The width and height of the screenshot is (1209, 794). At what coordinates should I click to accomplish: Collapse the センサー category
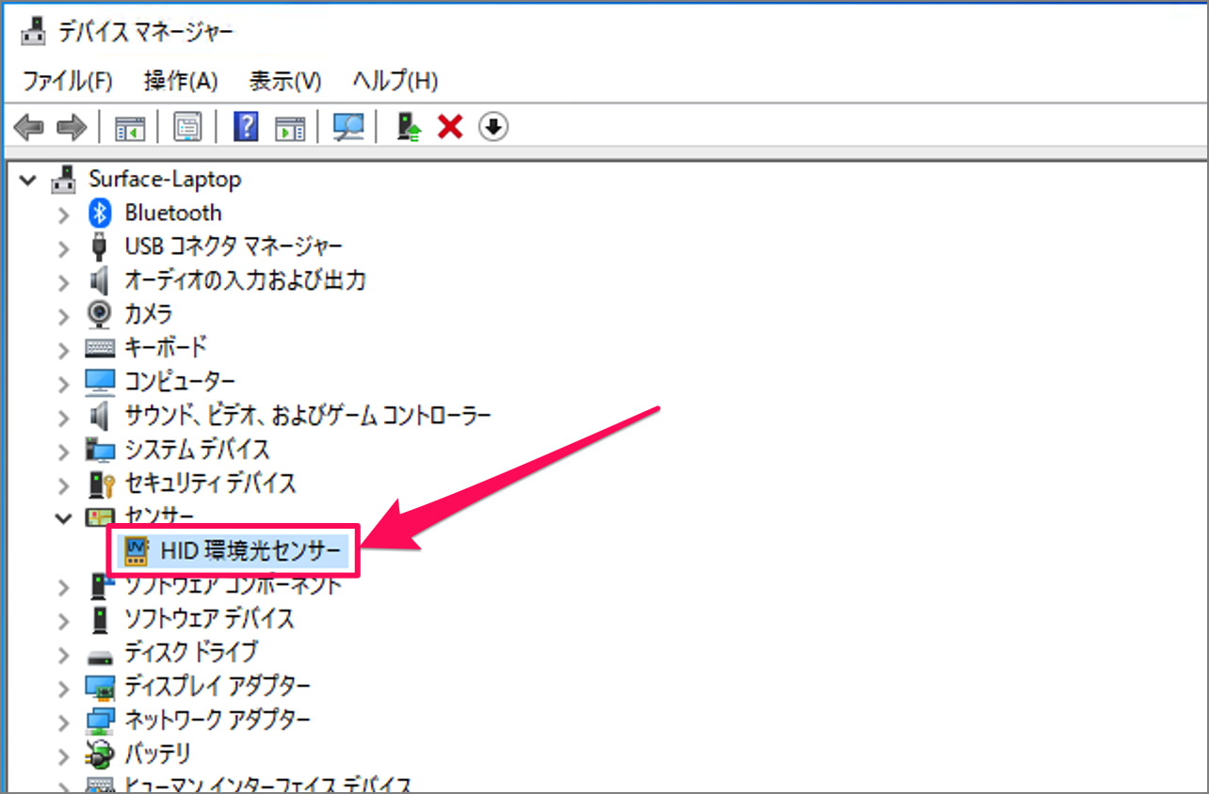coord(63,517)
